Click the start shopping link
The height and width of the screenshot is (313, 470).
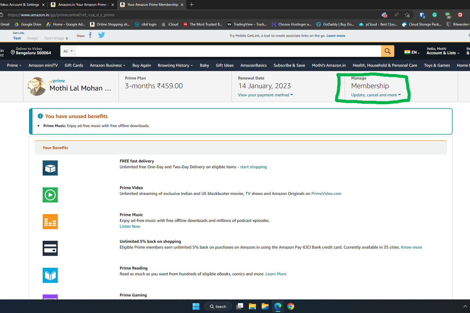tap(254, 167)
